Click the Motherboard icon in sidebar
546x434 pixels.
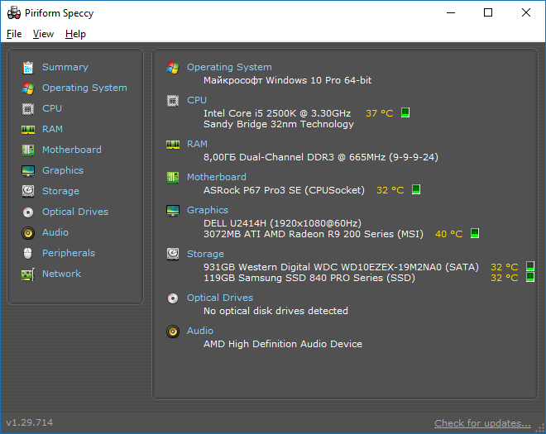pyautogui.click(x=28, y=150)
